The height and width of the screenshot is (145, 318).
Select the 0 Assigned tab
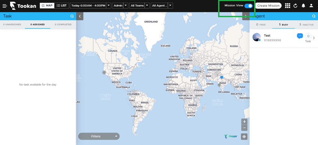(x=38, y=25)
